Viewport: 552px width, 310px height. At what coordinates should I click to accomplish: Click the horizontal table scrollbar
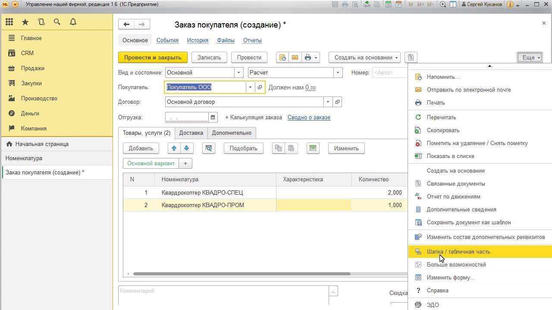click(x=241, y=274)
